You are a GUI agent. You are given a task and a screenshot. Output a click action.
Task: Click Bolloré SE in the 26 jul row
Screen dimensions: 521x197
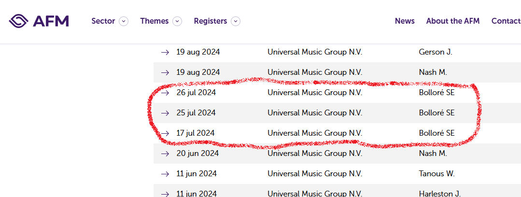[437, 93]
